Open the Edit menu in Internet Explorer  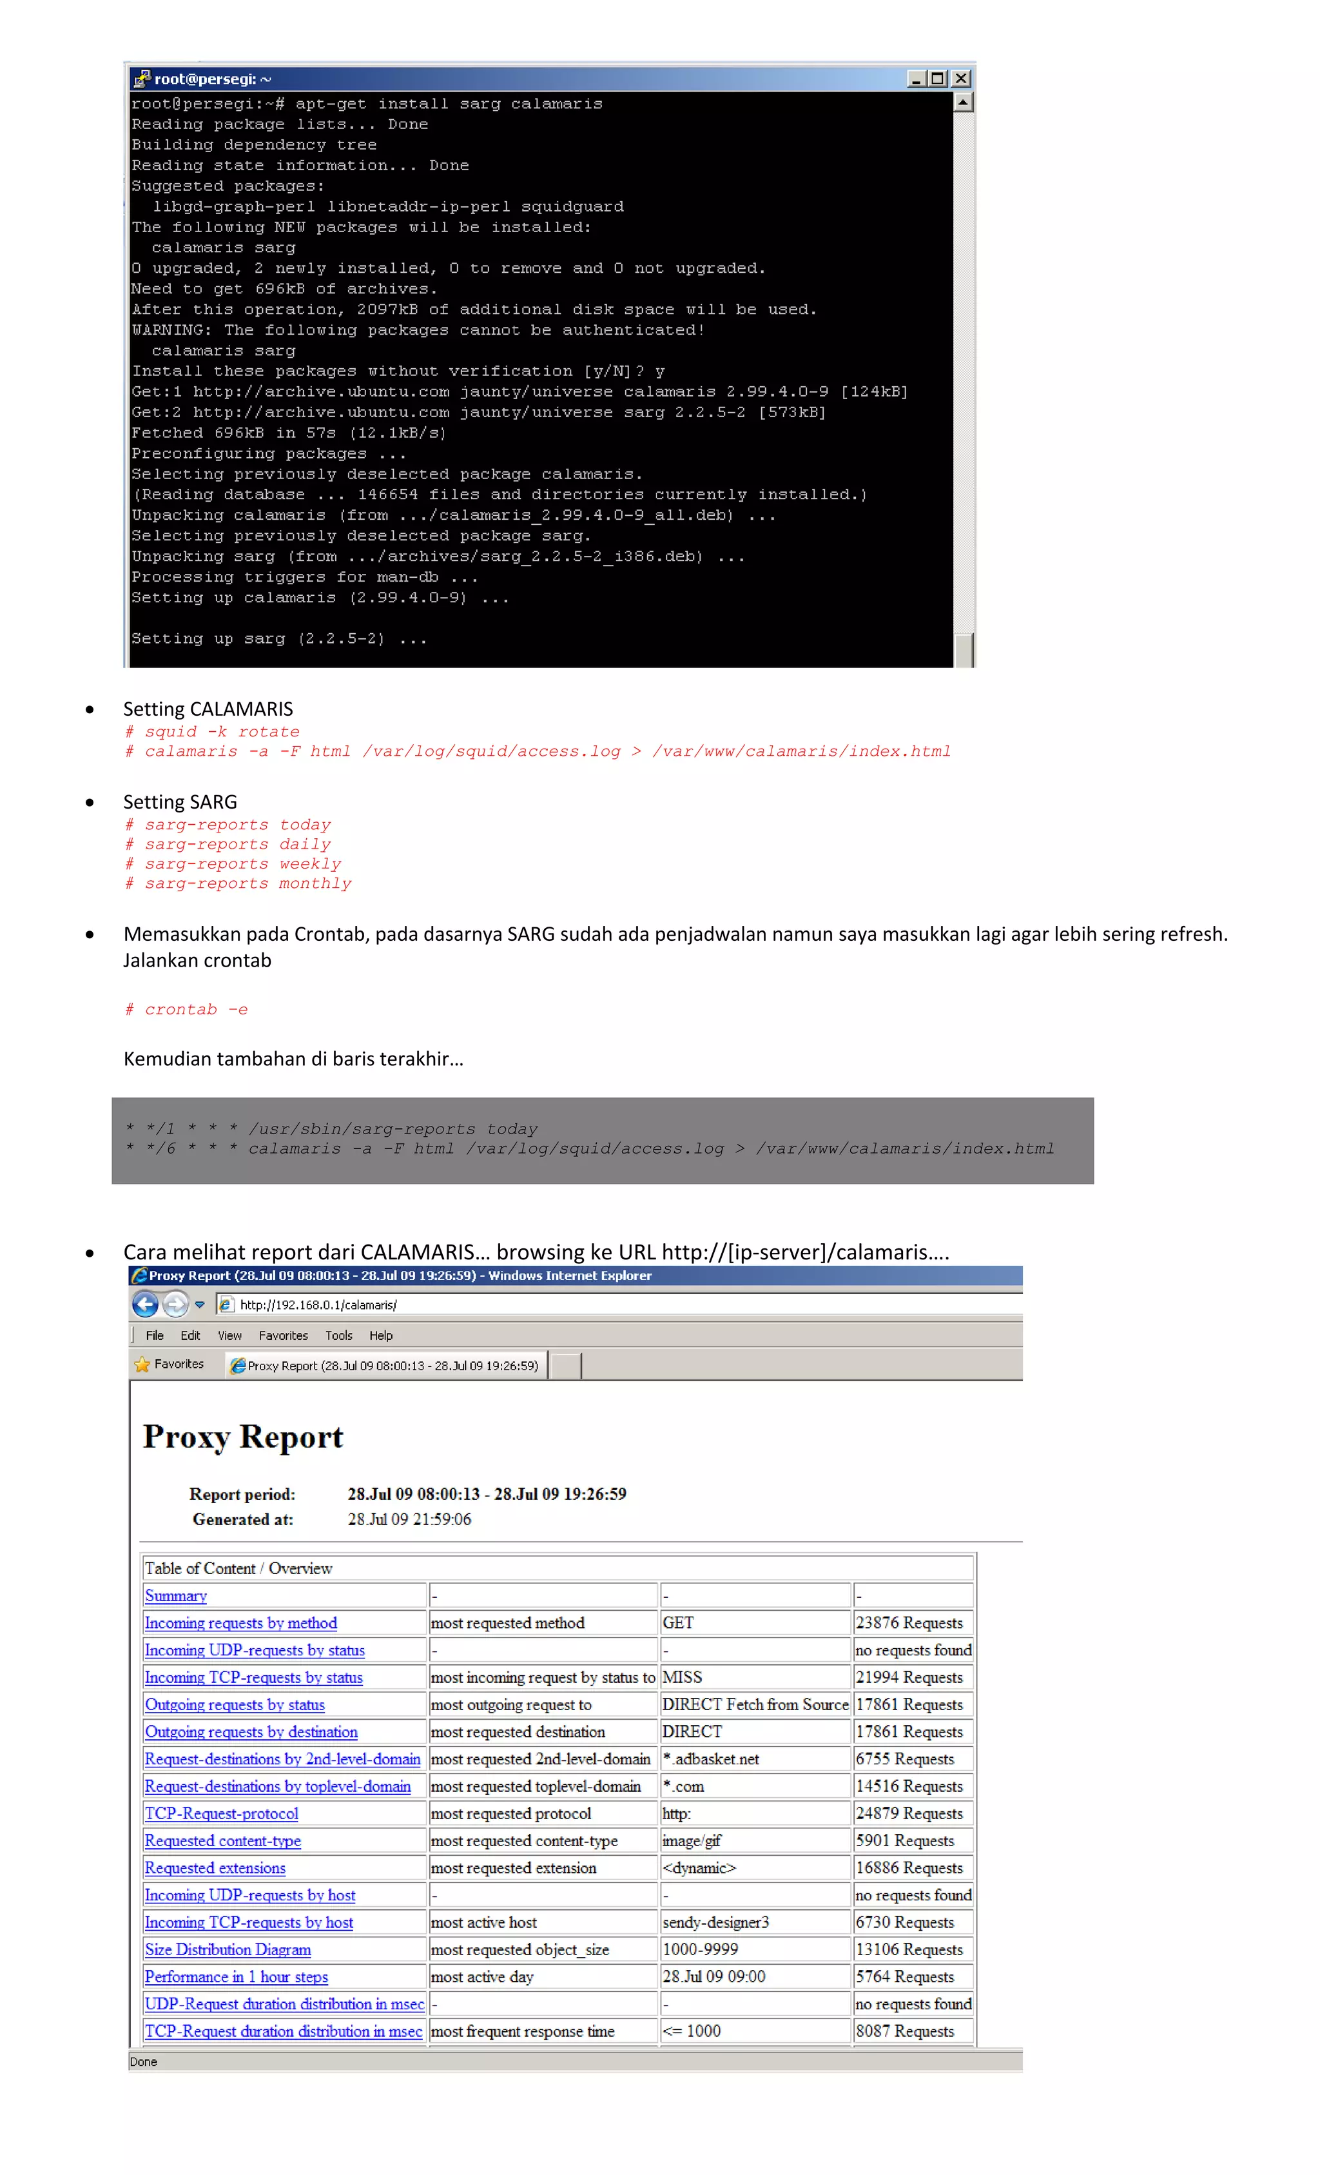pos(189,1335)
